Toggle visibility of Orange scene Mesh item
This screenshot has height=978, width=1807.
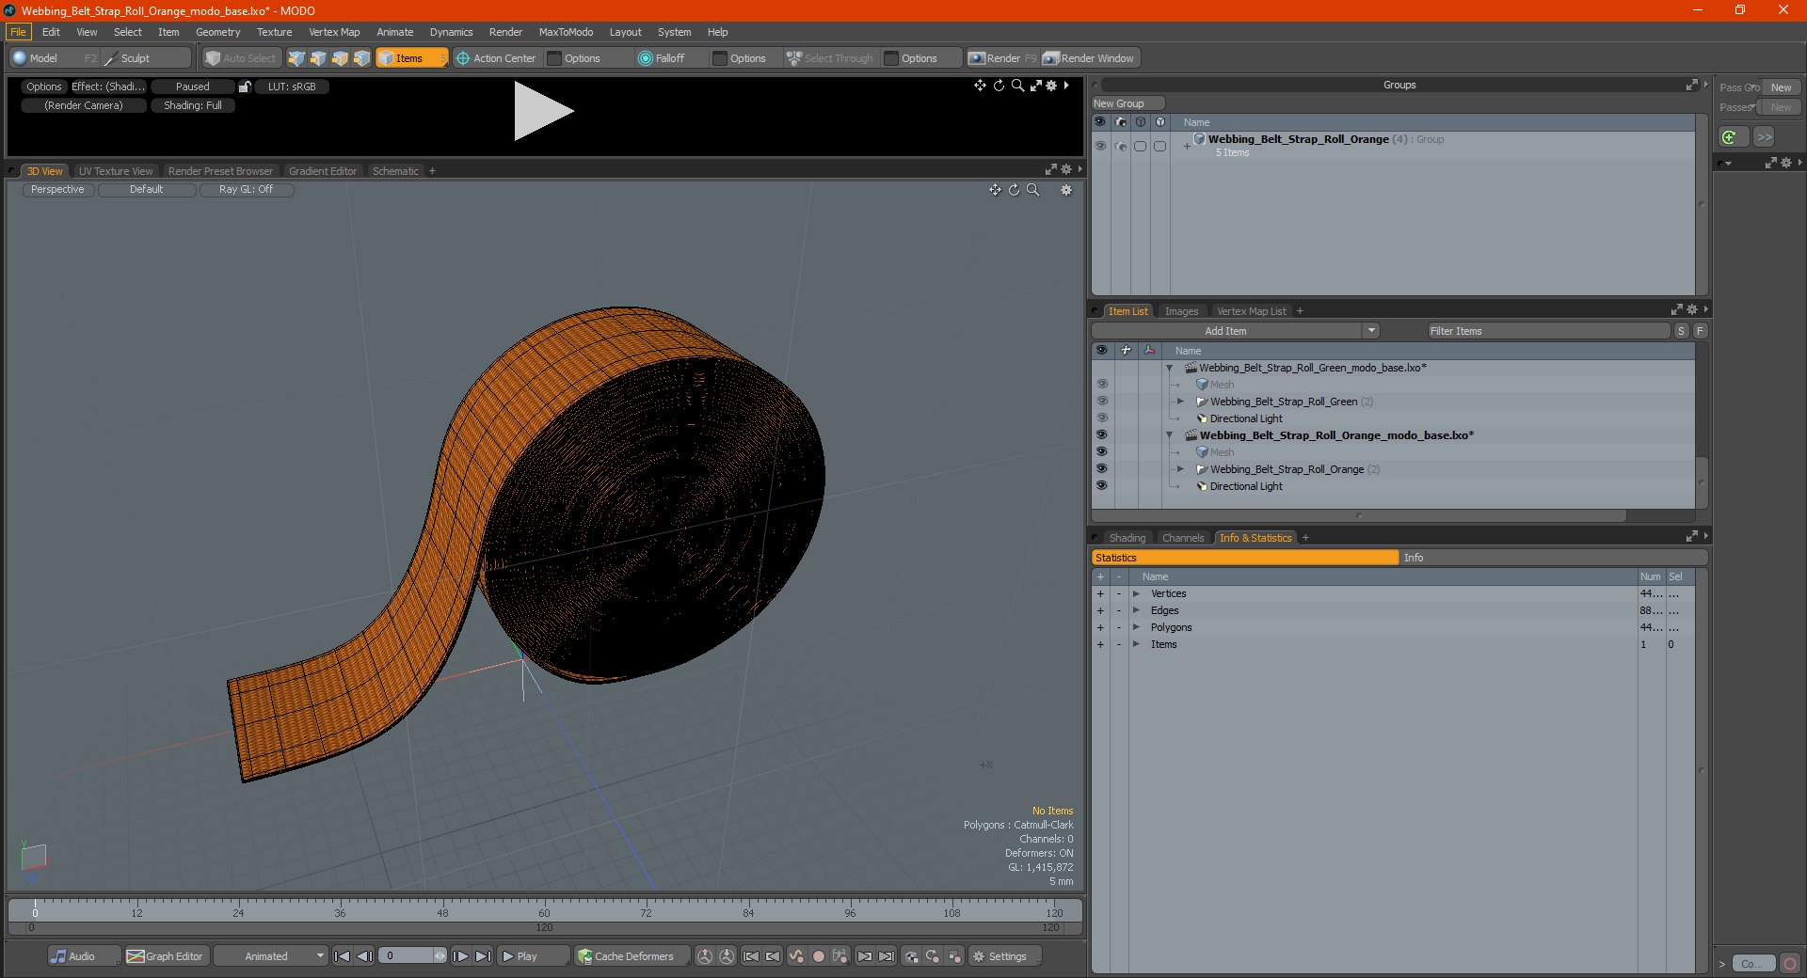[x=1101, y=452]
